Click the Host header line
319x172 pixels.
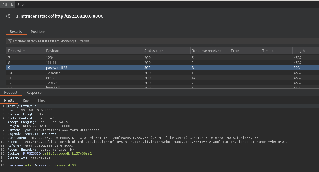[30, 110]
